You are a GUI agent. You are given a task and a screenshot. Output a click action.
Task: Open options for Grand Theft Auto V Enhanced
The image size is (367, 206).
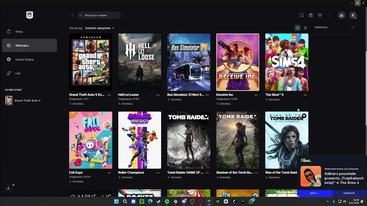pos(109,95)
